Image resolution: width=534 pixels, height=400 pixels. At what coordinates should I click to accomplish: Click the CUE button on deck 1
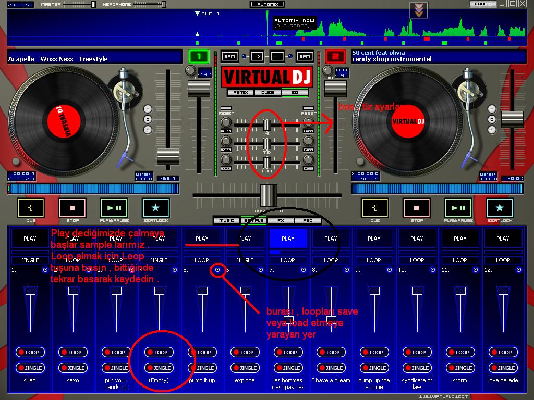31,208
